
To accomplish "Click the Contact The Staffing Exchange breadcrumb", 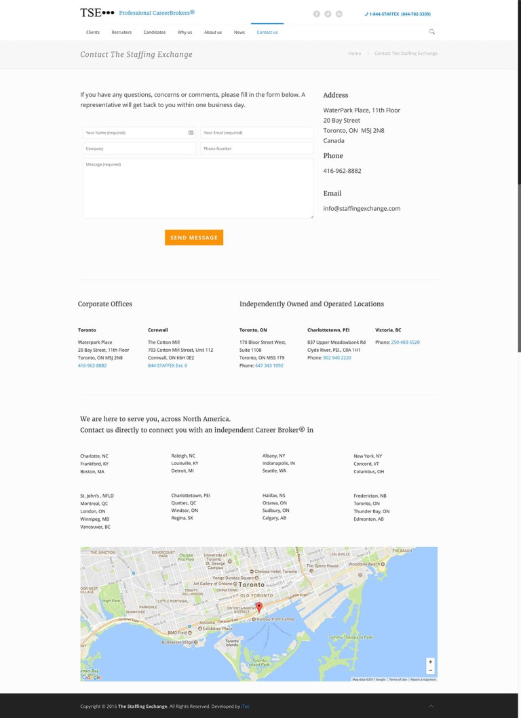I will tap(406, 54).
